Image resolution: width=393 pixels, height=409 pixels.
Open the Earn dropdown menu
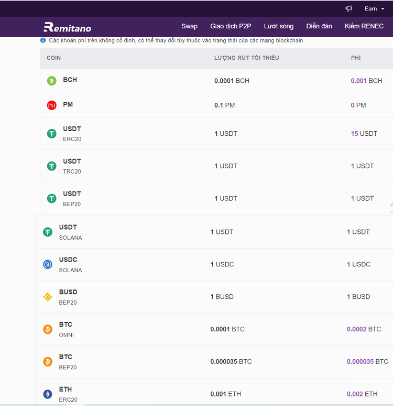click(x=374, y=8)
